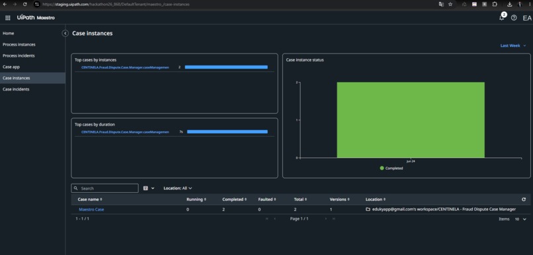Toggle the Completed legend item in chart
The height and width of the screenshot is (255, 533).
coord(391,168)
